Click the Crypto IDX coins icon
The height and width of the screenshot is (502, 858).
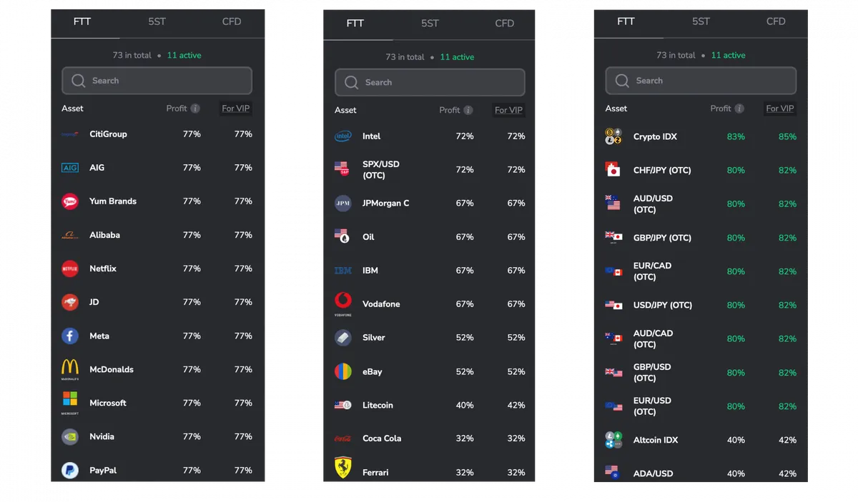pos(613,136)
